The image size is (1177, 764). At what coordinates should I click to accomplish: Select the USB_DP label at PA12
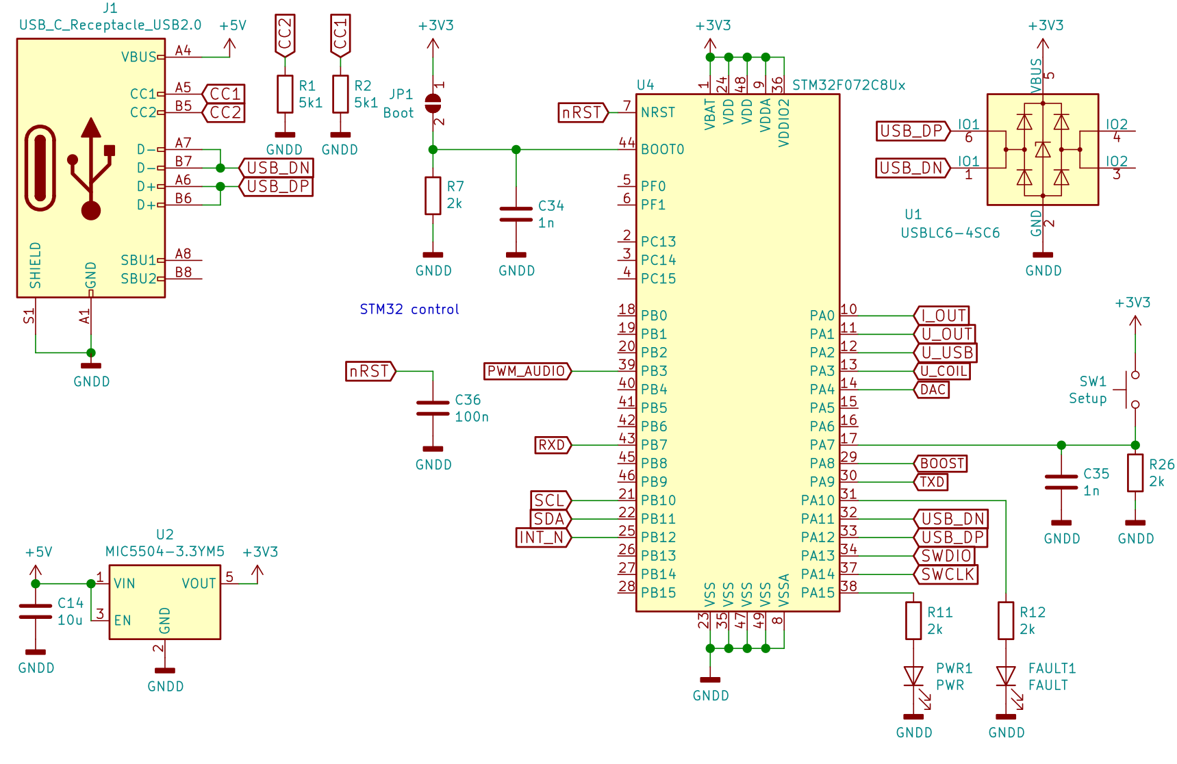(950, 537)
